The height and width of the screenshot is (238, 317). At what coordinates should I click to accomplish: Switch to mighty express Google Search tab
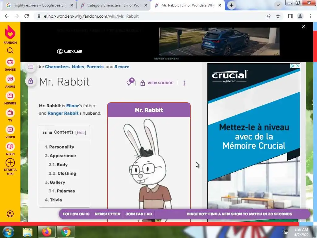pos(39,5)
